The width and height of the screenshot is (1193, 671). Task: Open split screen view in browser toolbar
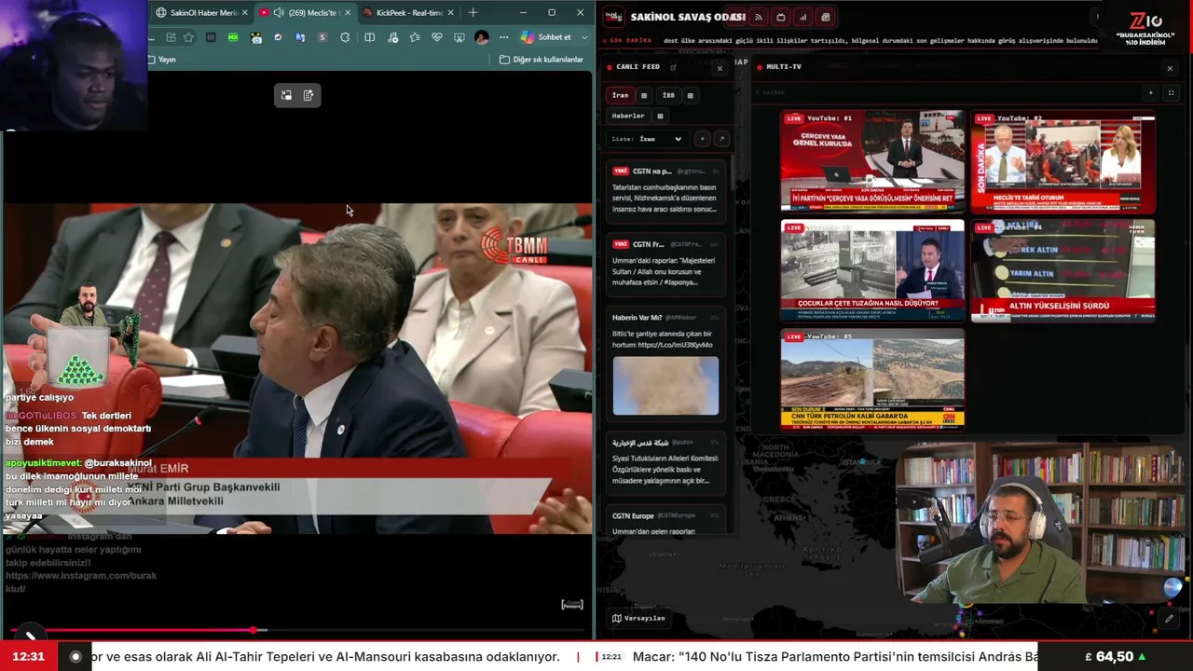[370, 37]
